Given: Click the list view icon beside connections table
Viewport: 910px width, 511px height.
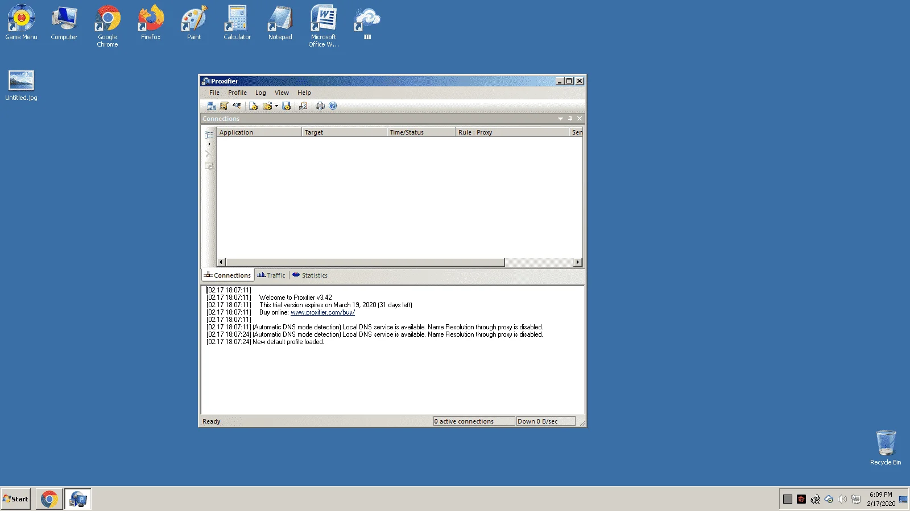Looking at the screenshot, I should pyautogui.click(x=209, y=135).
